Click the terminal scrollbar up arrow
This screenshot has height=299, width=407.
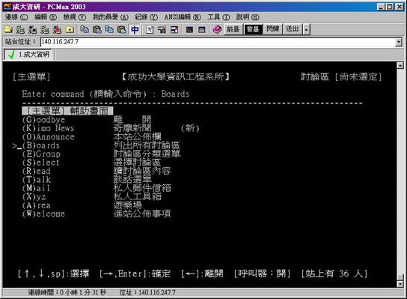point(400,65)
